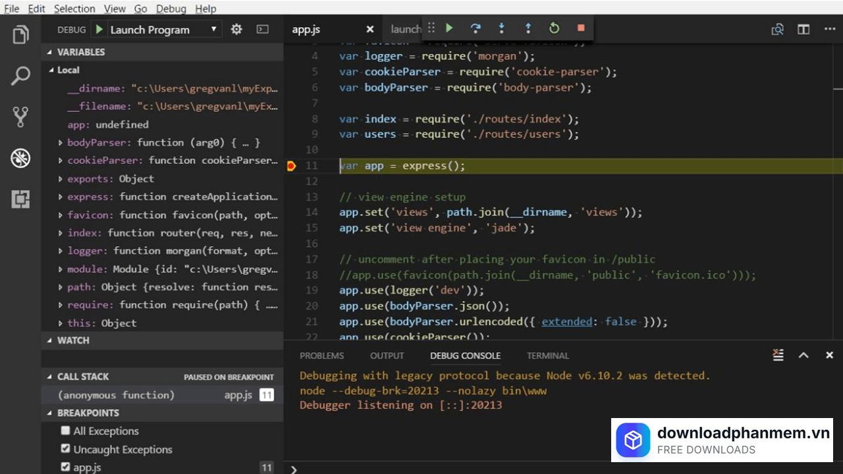The width and height of the screenshot is (843, 474).
Task: Open debug configuration settings gear icon
Action: 236,29
